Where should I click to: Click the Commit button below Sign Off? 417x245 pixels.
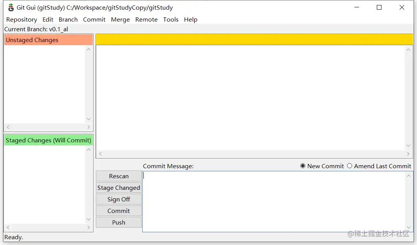point(119,211)
